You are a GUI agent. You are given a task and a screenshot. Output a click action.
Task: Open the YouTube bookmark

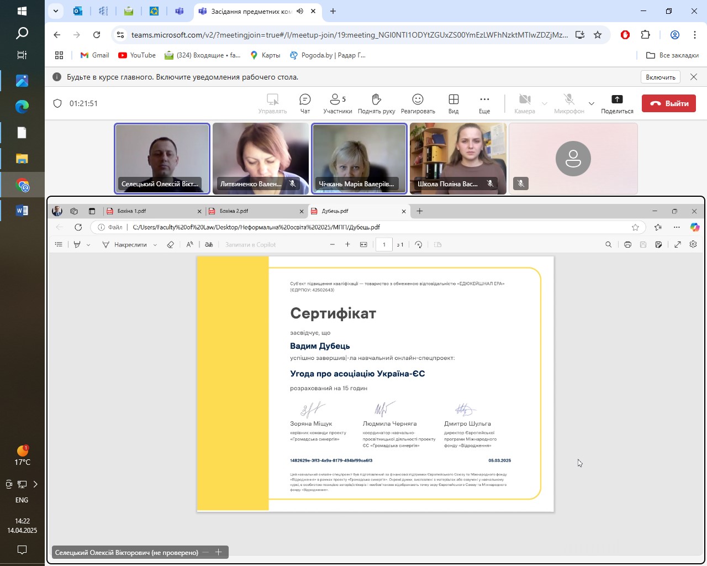(137, 55)
